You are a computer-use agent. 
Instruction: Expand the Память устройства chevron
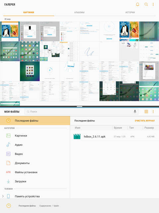click(3, 196)
